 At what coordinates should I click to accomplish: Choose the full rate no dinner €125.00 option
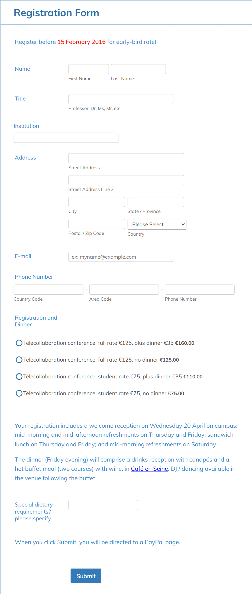(x=19, y=360)
